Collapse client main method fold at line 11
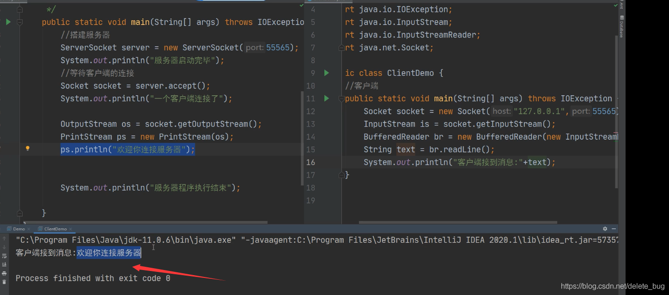The height and width of the screenshot is (295, 669). pyautogui.click(x=341, y=98)
